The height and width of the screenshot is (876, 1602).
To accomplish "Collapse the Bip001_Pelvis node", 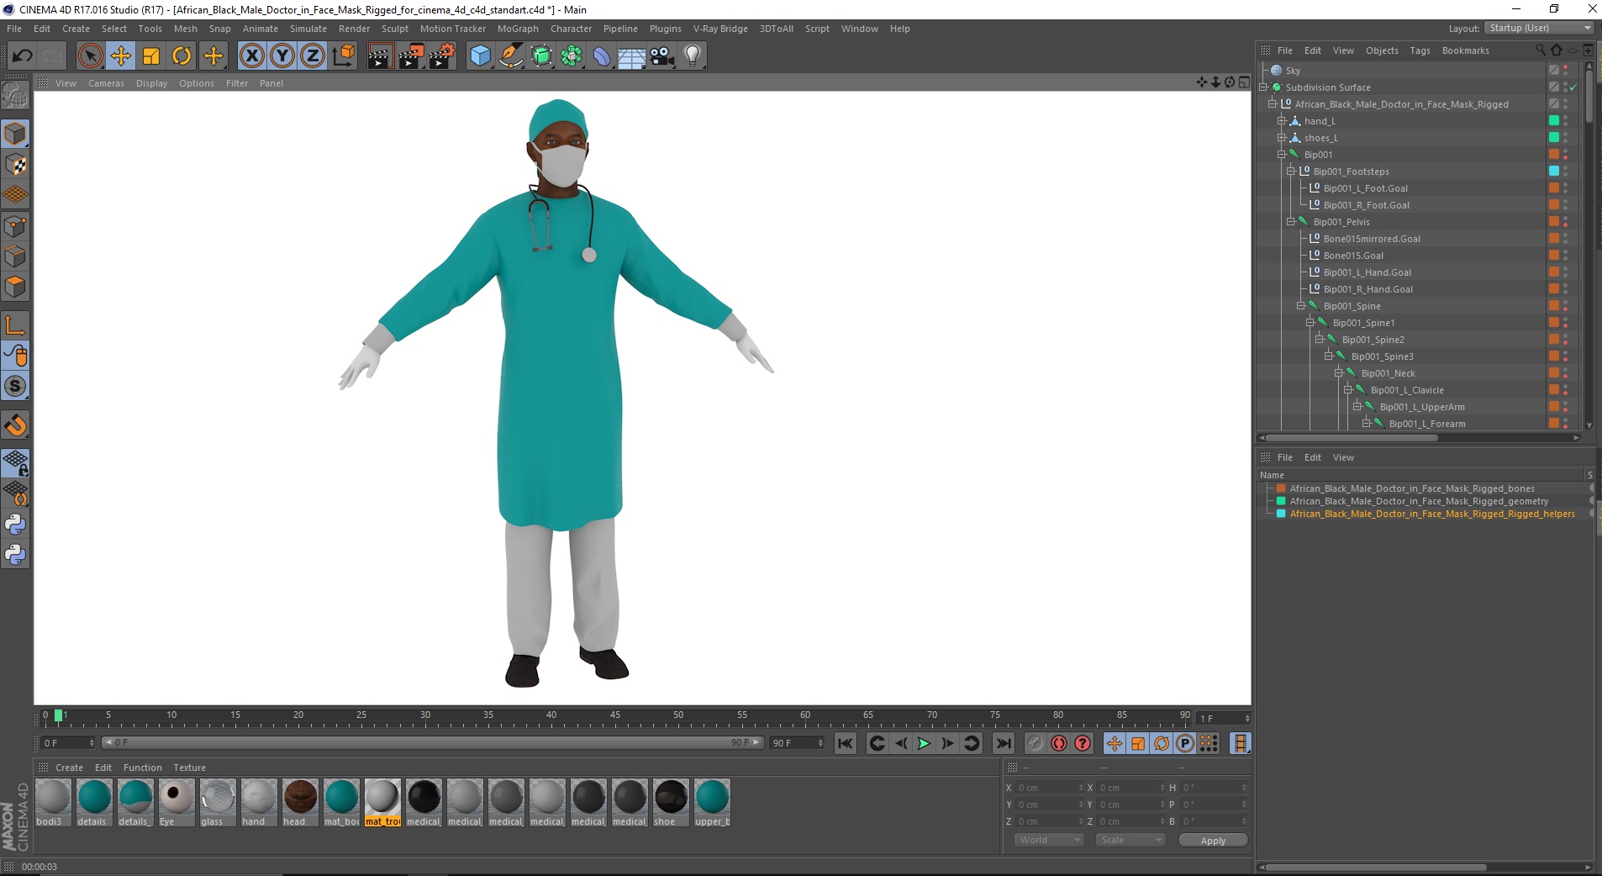I will pos(1291,222).
